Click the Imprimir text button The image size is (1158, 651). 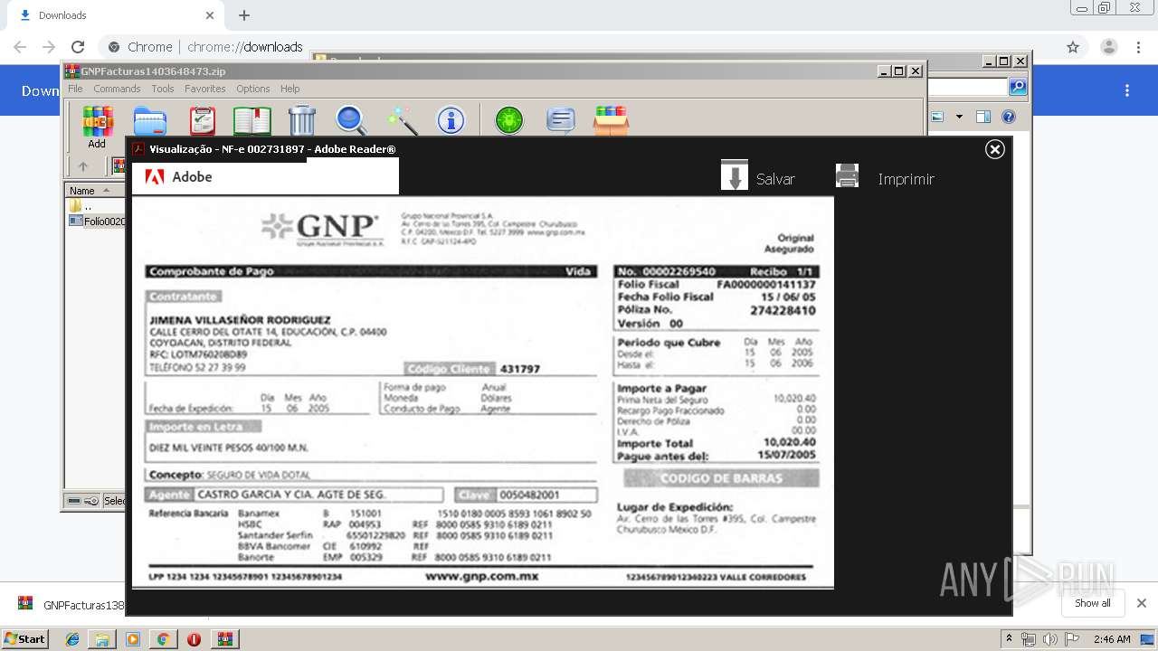click(906, 179)
